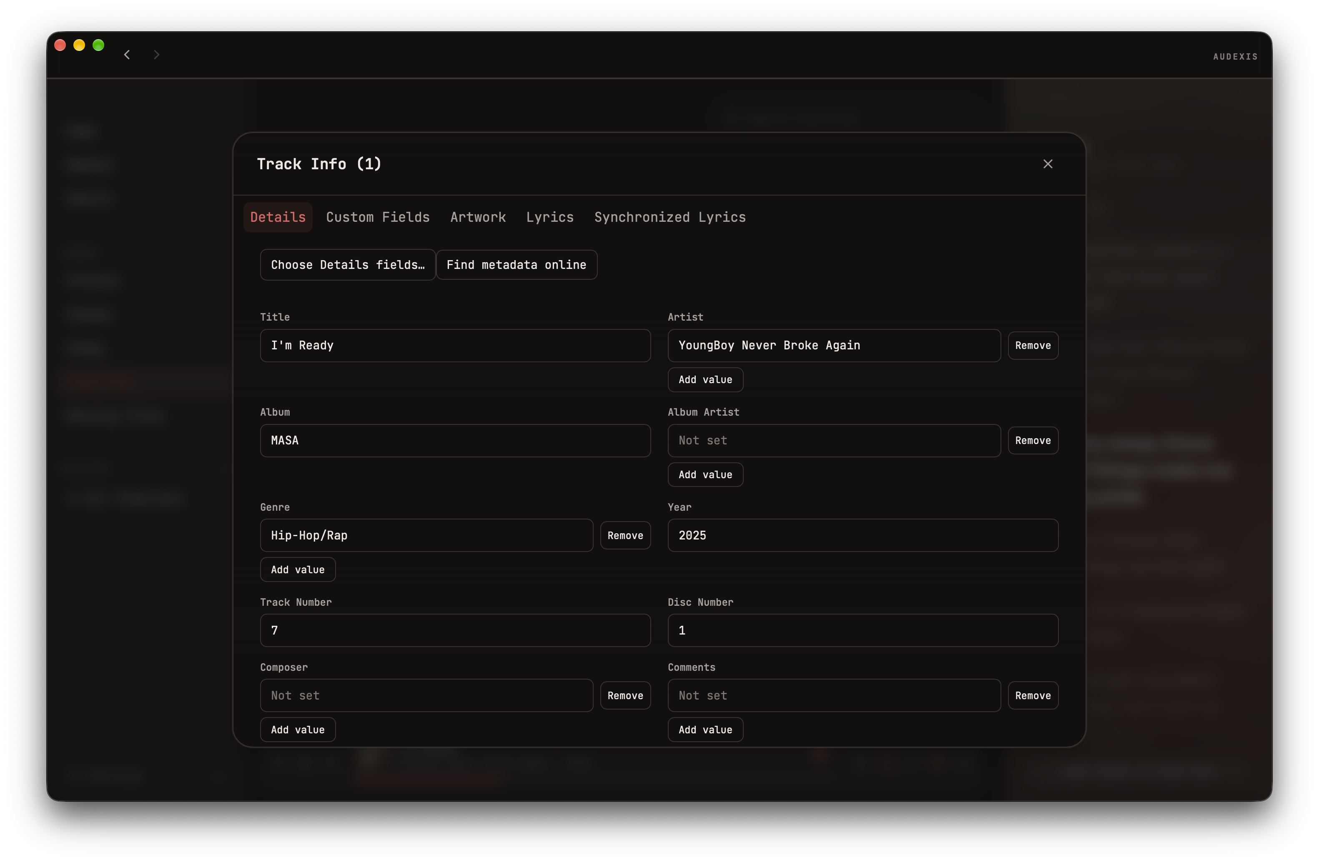Image resolution: width=1319 pixels, height=863 pixels.
Task: Remove the Genre value
Action: 625,535
